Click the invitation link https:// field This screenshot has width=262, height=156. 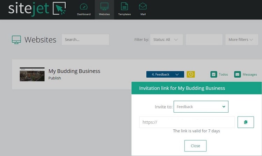pos(187,122)
